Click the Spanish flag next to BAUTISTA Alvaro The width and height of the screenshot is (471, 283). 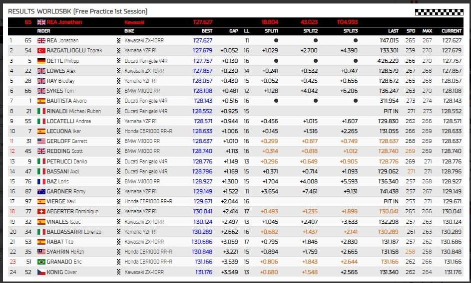click(x=41, y=101)
